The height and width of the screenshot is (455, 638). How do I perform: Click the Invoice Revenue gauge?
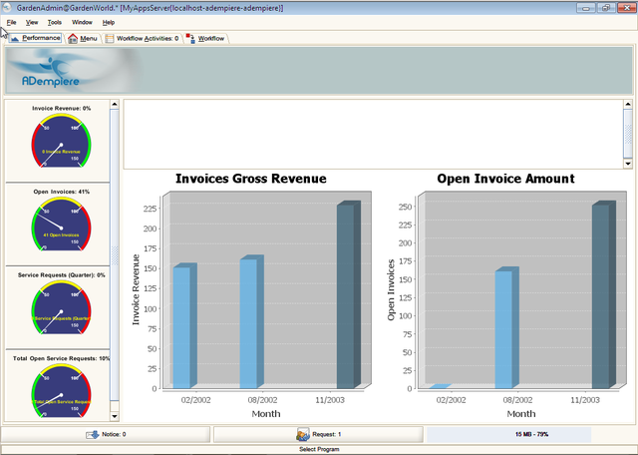[61, 145]
